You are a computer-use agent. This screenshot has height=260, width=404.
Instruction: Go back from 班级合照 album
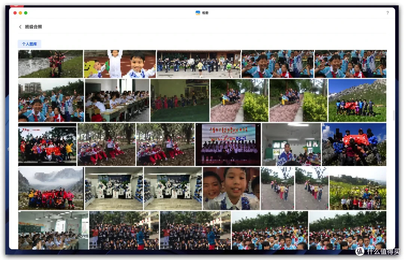tap(20, 27)
